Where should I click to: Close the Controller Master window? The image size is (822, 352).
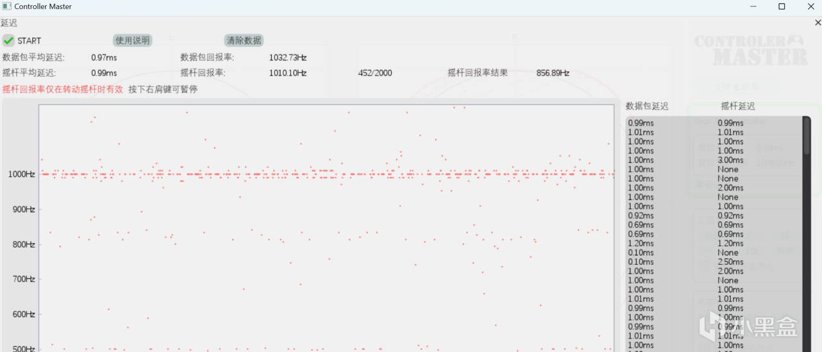810,6
